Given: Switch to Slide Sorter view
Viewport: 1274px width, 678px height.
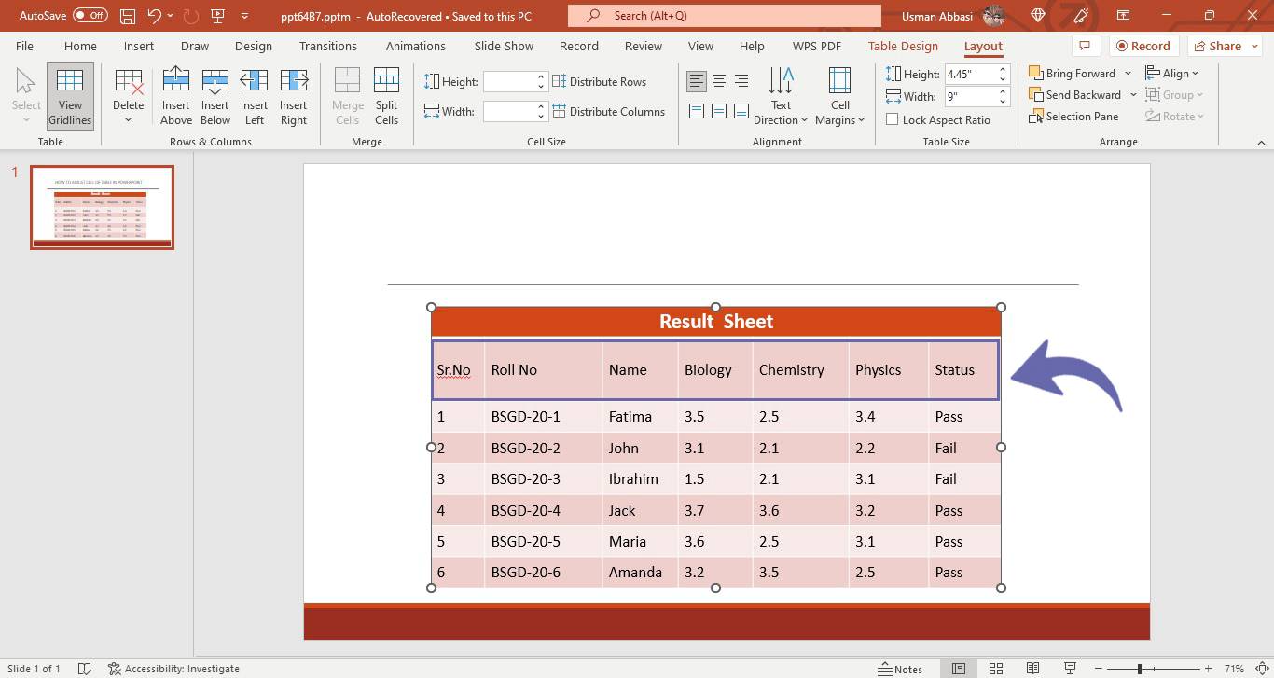Looking at the screenshot, I should (x=996, y=668).
